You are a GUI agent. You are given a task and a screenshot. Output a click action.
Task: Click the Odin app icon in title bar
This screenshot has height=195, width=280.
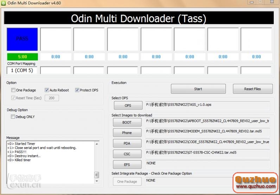click(3, 3)
